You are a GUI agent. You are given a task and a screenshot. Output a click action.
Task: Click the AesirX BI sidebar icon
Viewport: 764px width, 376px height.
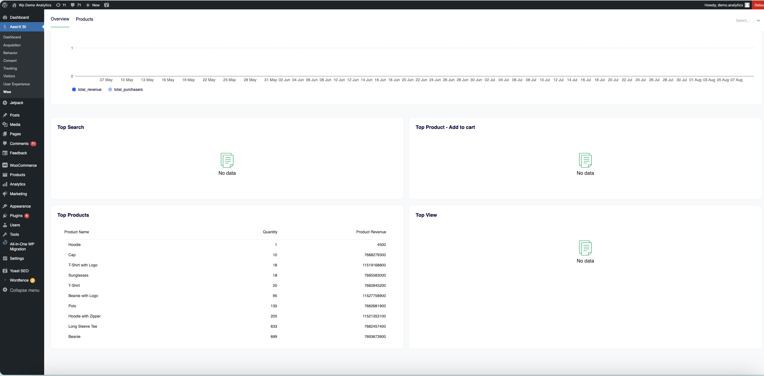coord(5,27)
